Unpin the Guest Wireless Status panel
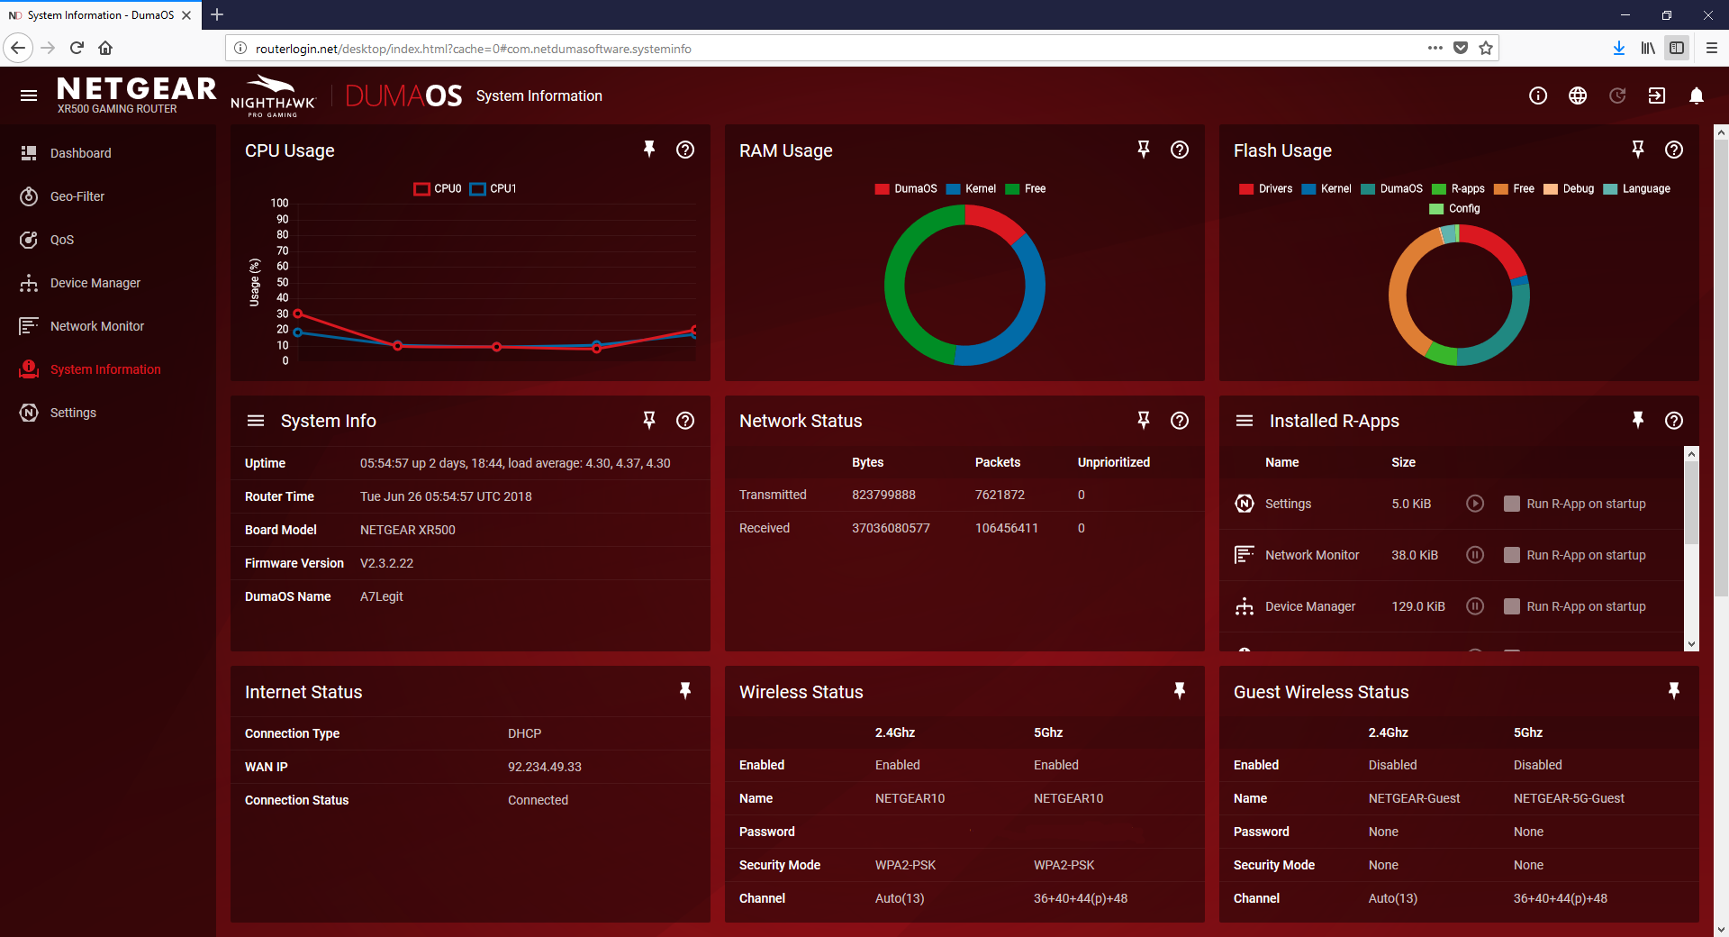 [x=1674, y=691]
